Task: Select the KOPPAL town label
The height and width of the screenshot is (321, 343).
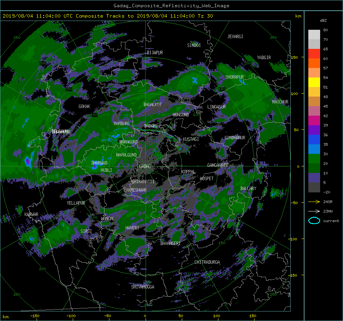Action: (x=188, y=171)
